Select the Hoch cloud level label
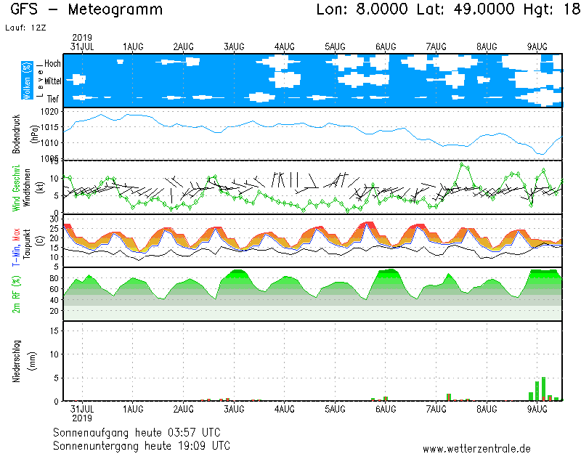 [52, 64]
